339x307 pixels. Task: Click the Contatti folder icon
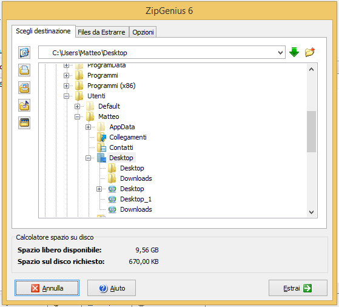tap(101, 147)
